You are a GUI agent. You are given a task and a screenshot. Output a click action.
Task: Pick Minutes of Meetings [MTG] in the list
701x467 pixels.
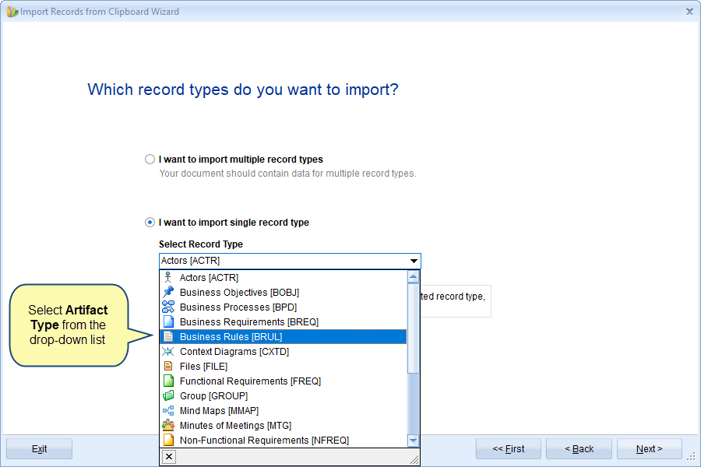coord(284,425)
